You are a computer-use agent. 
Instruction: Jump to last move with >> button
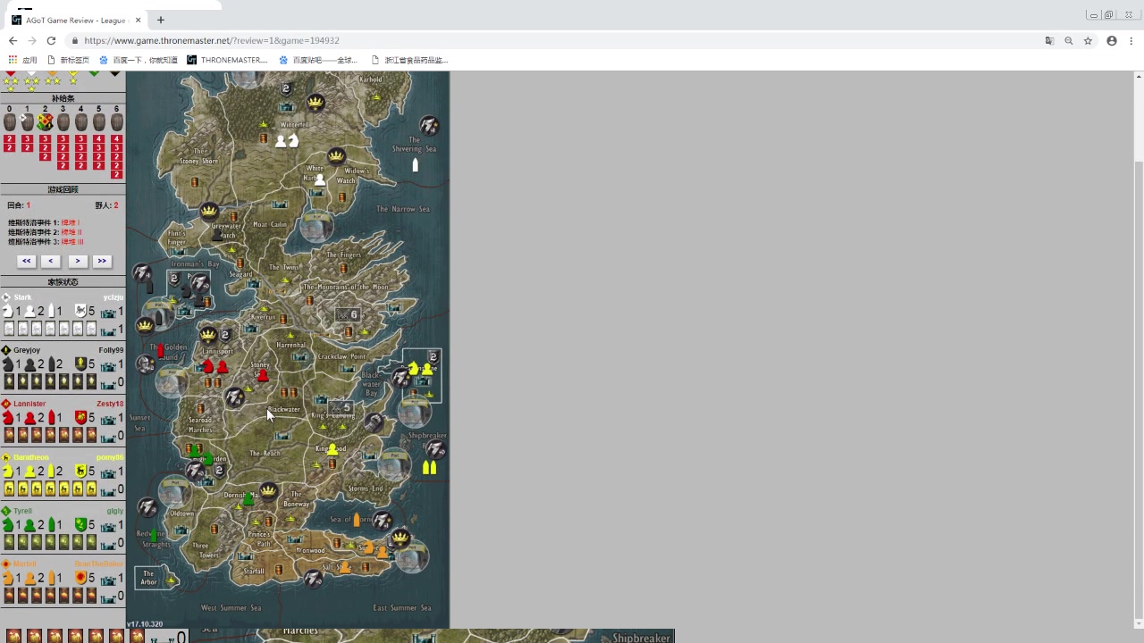(102, 261)
